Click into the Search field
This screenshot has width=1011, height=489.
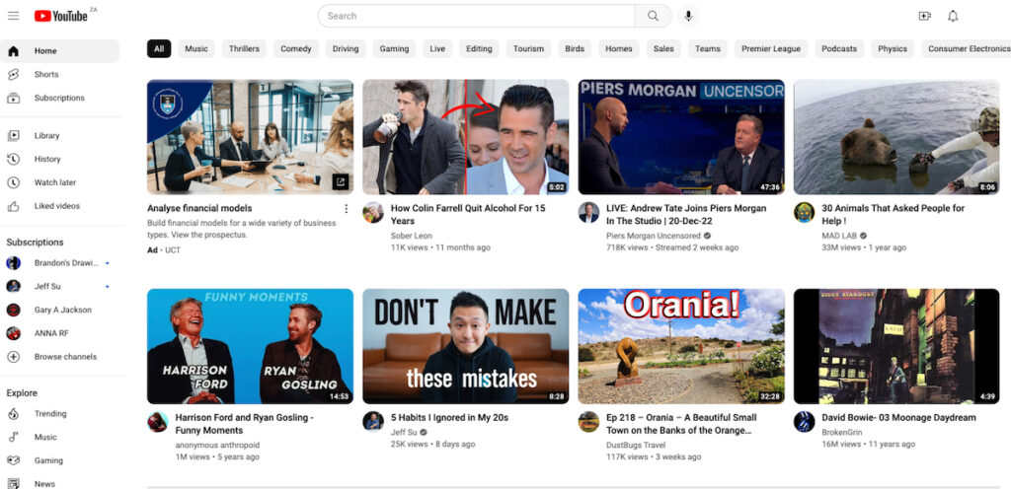[477, 16]
